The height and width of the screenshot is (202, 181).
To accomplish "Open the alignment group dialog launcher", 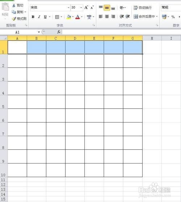I will (x=157, y=25).
